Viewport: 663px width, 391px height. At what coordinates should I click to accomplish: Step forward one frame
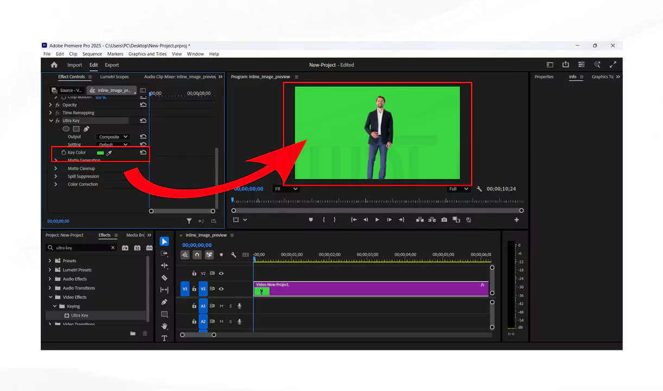[x=389, y=220]
